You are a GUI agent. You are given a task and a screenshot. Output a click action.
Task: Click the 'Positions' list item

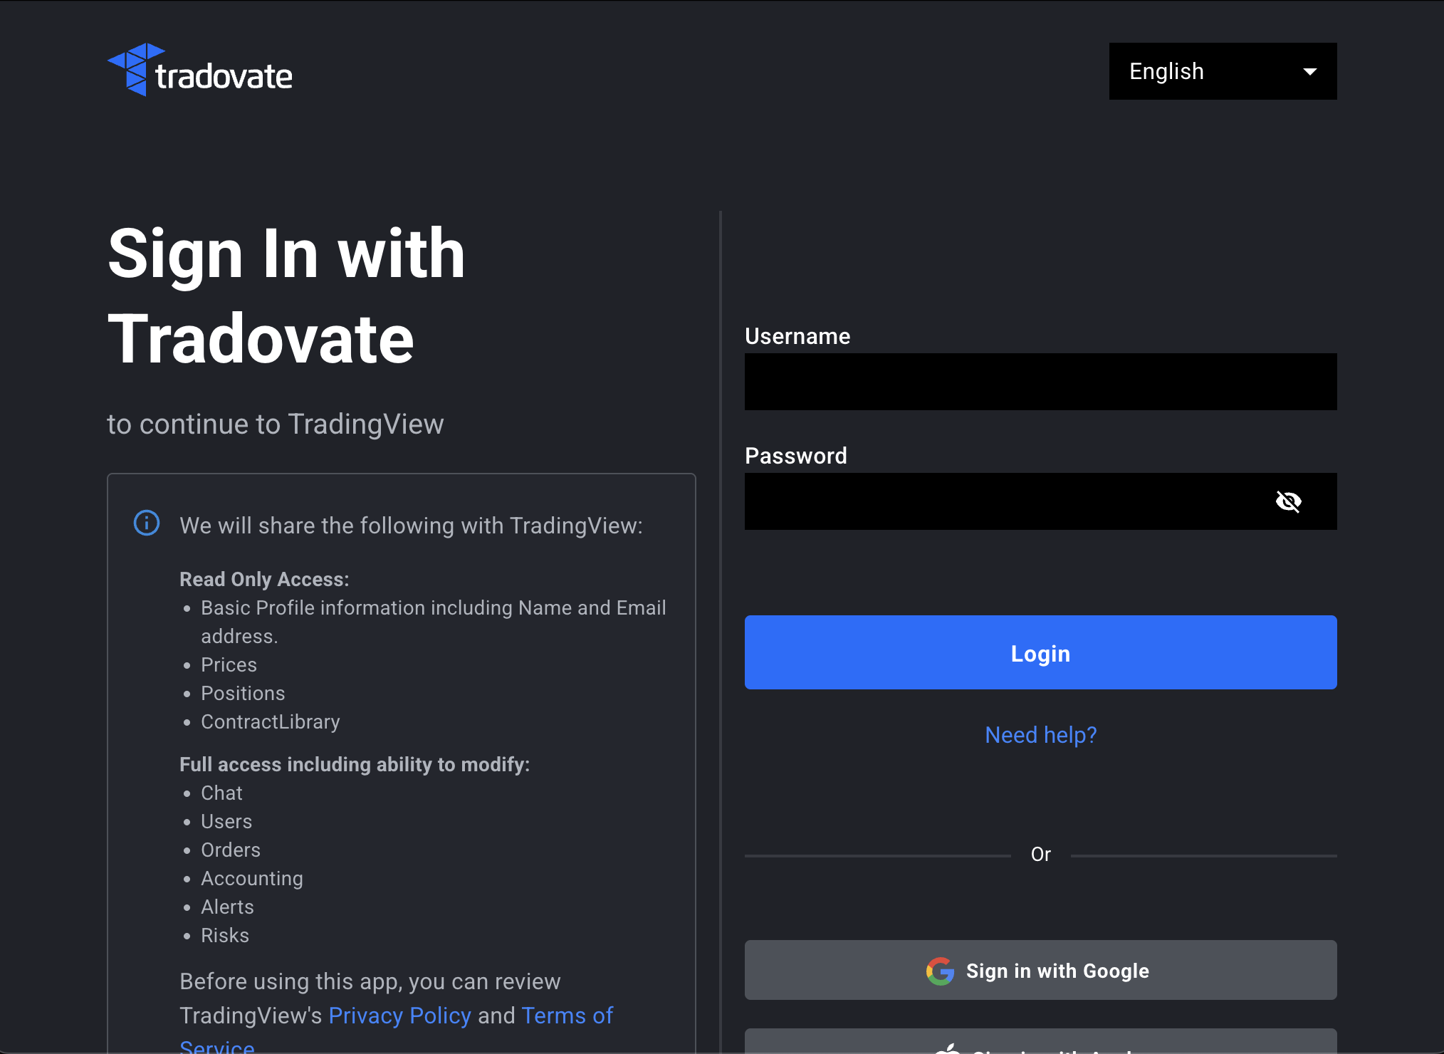(243, 694)
